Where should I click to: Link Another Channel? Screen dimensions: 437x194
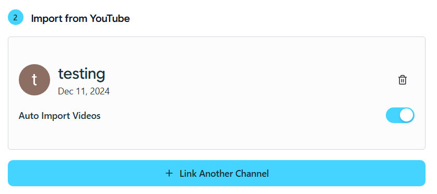[217, 173]
